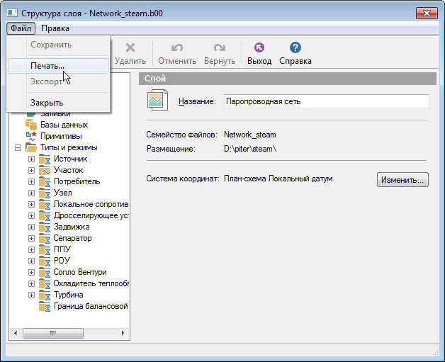Select the Примитивы icon in tree

31,136
